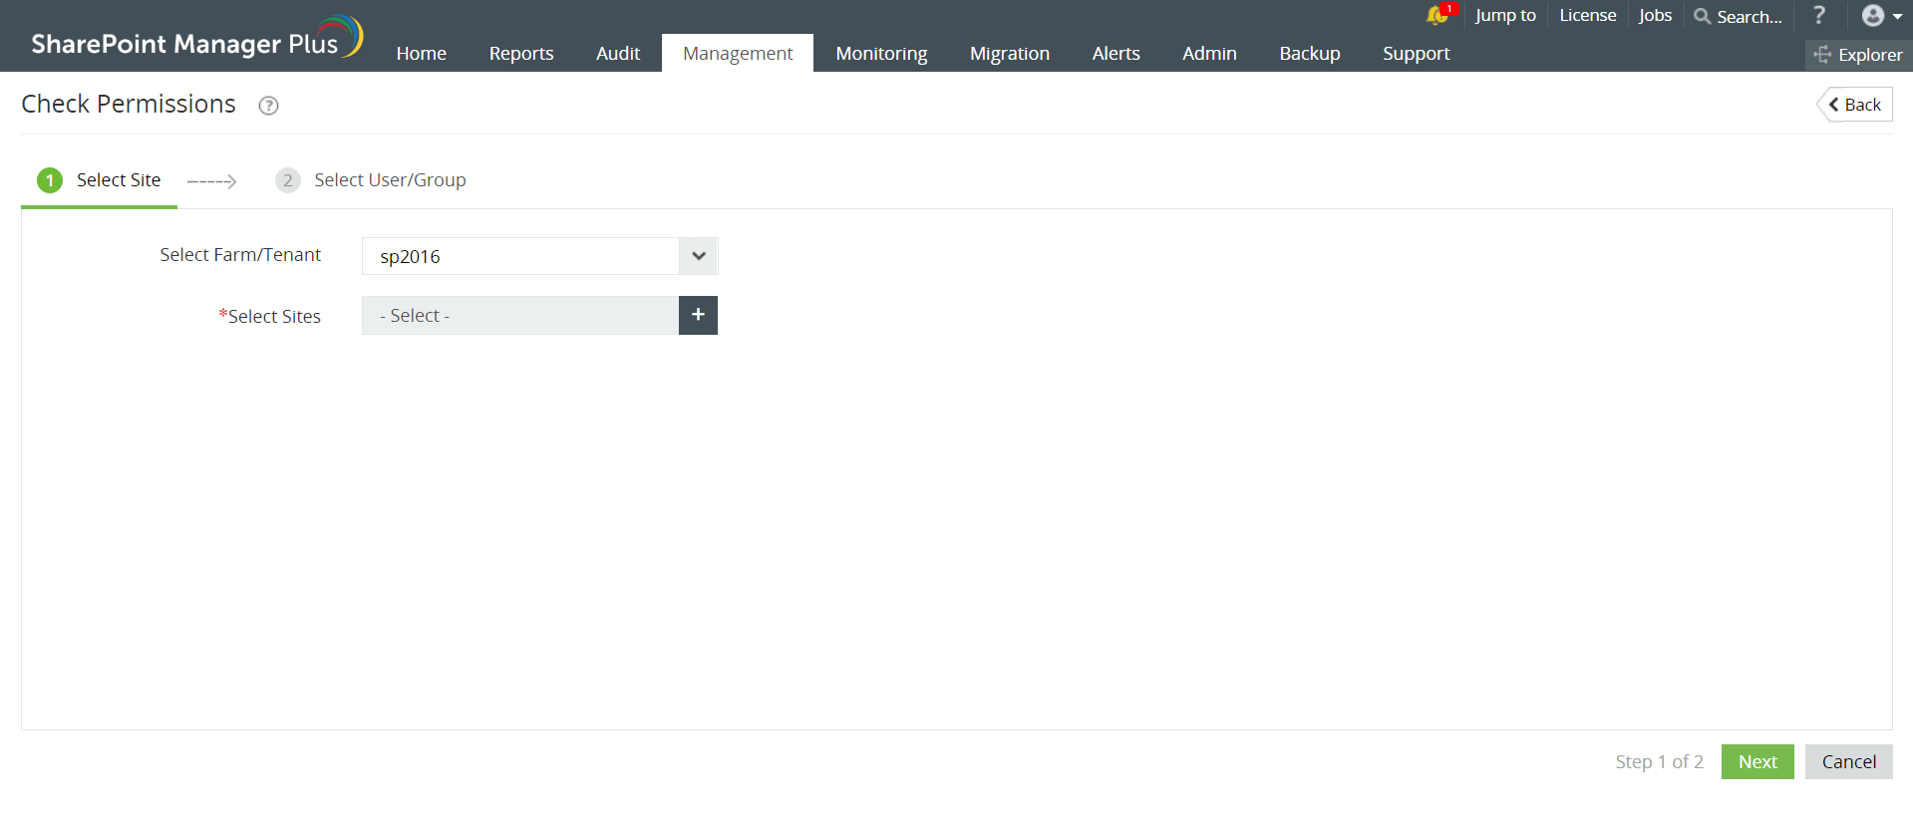Click the SharePoint Manager Plus logo
1913x835 pixels.
(197, 37)
